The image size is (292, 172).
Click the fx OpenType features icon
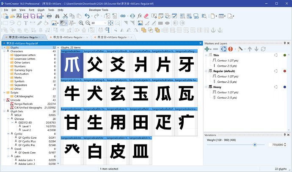coord(140,16)
